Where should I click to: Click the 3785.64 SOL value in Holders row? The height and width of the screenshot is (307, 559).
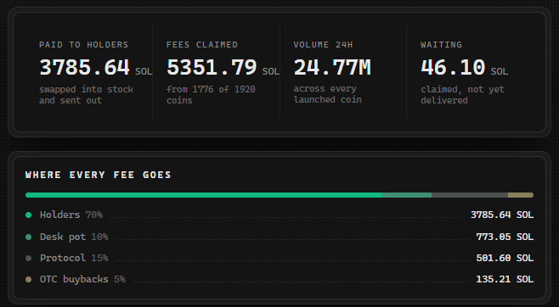pyautogui.click(x=502, y=215)
